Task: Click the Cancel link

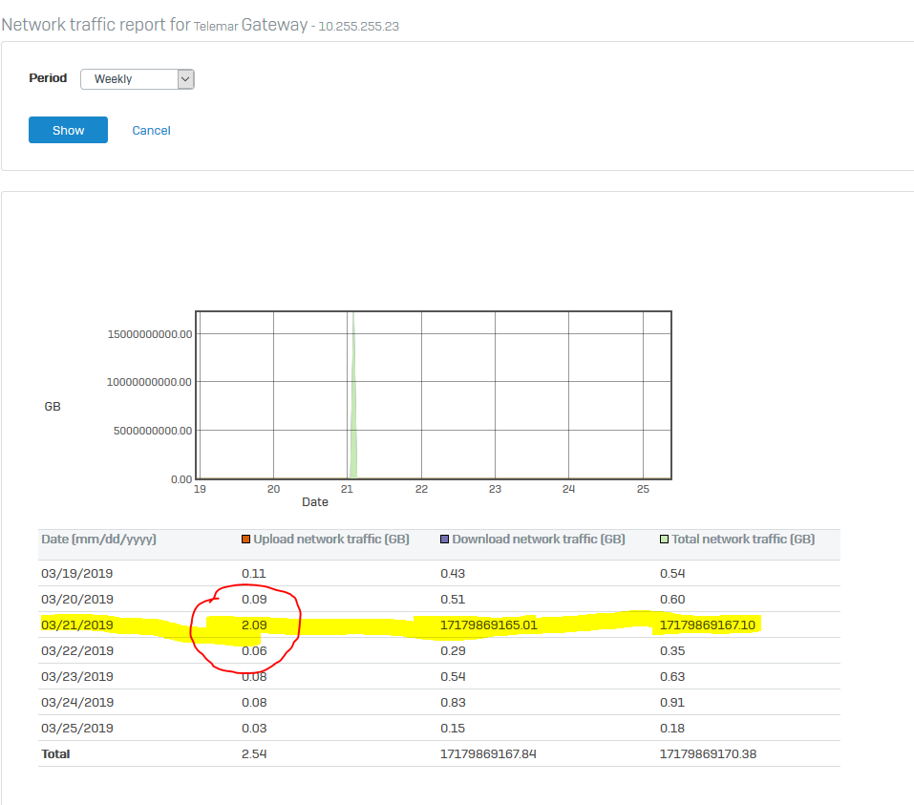Action: click(x=151, y=131)
